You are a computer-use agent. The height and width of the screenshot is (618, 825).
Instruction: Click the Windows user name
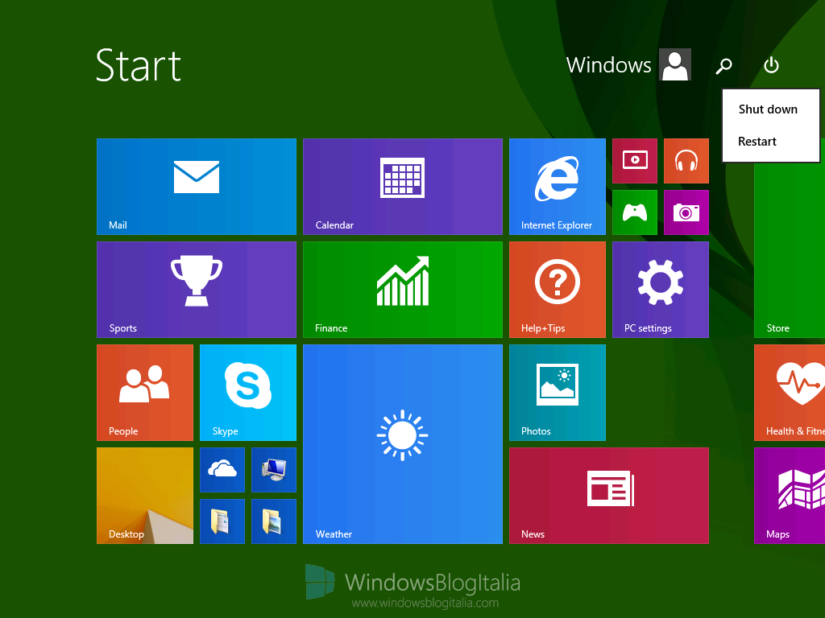pos(609,65)
